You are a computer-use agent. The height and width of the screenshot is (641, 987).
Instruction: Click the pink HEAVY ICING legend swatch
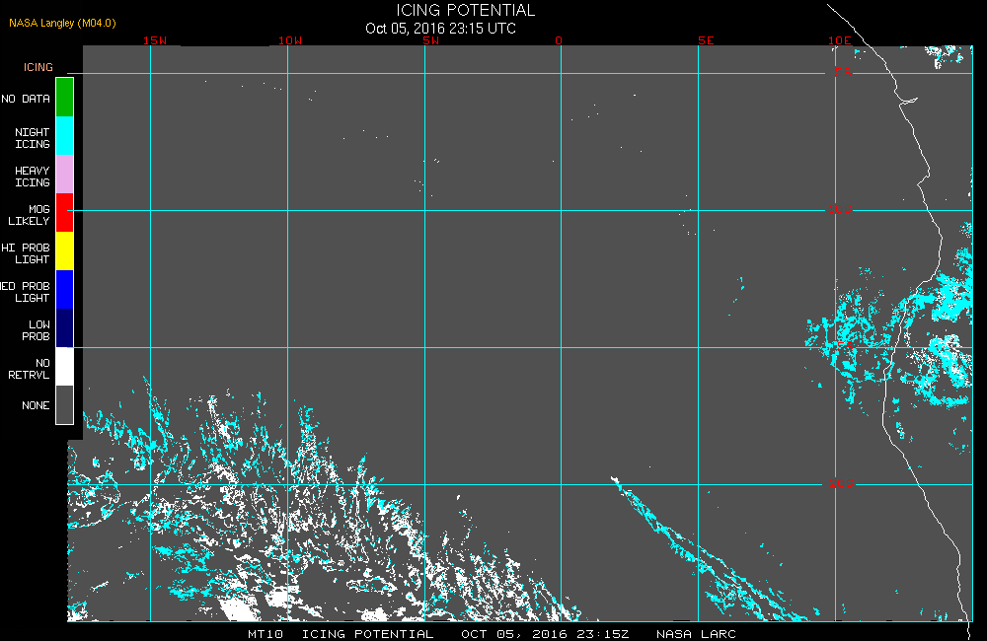(65, 175)
